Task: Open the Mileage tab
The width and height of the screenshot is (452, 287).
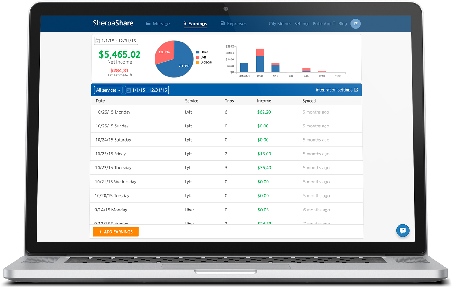Action: (x=158, y=24)
